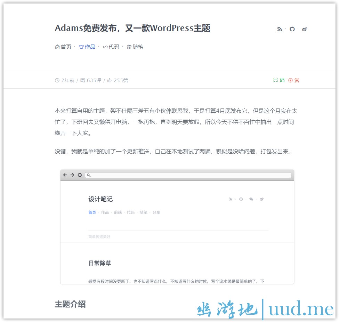The image size is (339, 322).
Task: Open the Weibo icon in the page header
Action: point(305,29)
